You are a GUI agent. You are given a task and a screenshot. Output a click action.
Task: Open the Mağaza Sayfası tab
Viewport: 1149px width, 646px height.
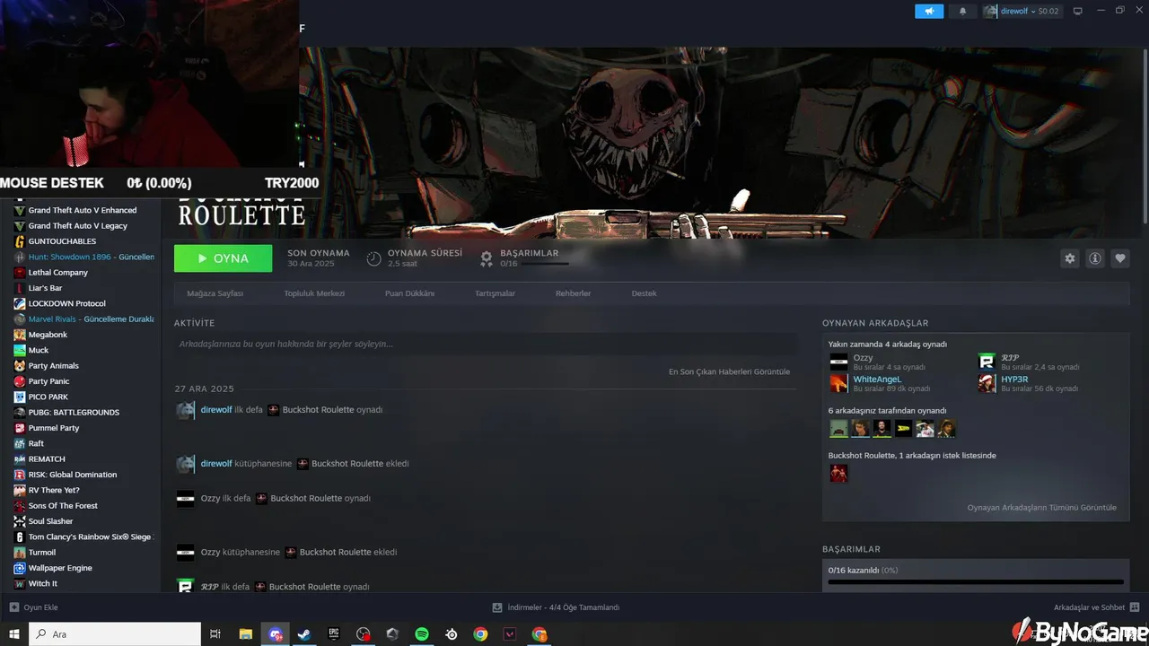pyautogui.click(x=215, y=293)
